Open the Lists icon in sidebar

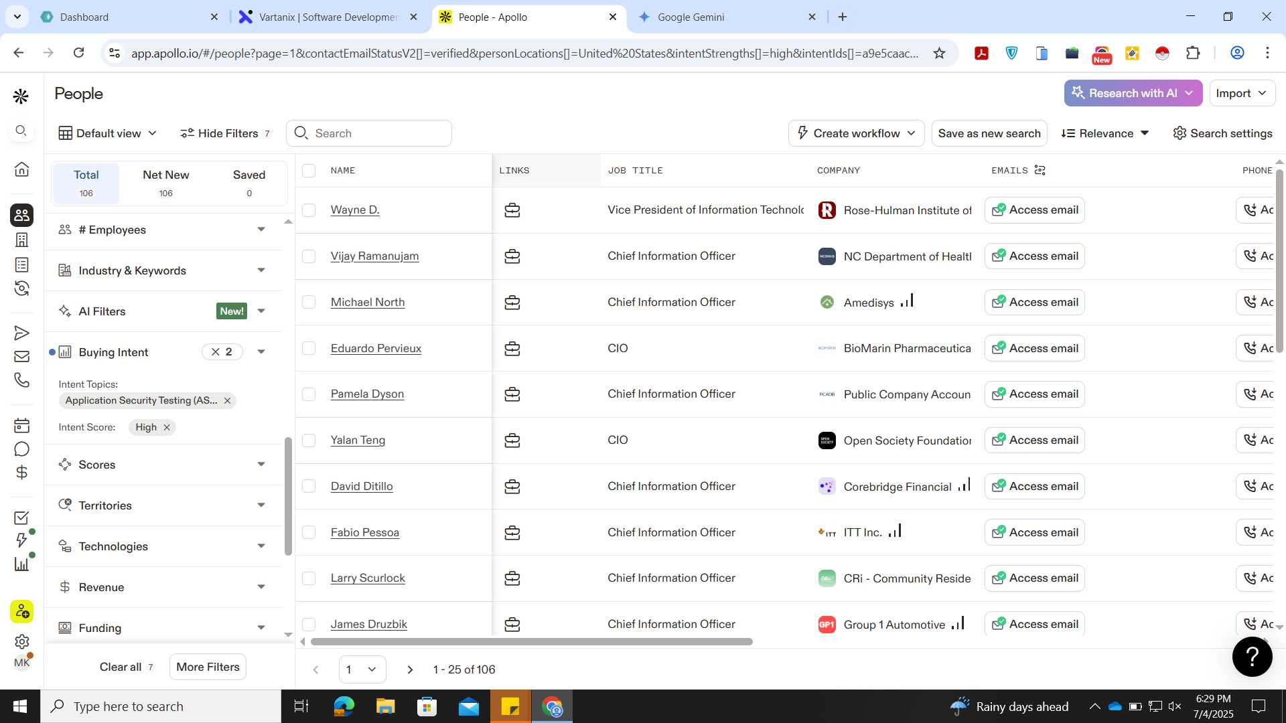tap(21, 264)
